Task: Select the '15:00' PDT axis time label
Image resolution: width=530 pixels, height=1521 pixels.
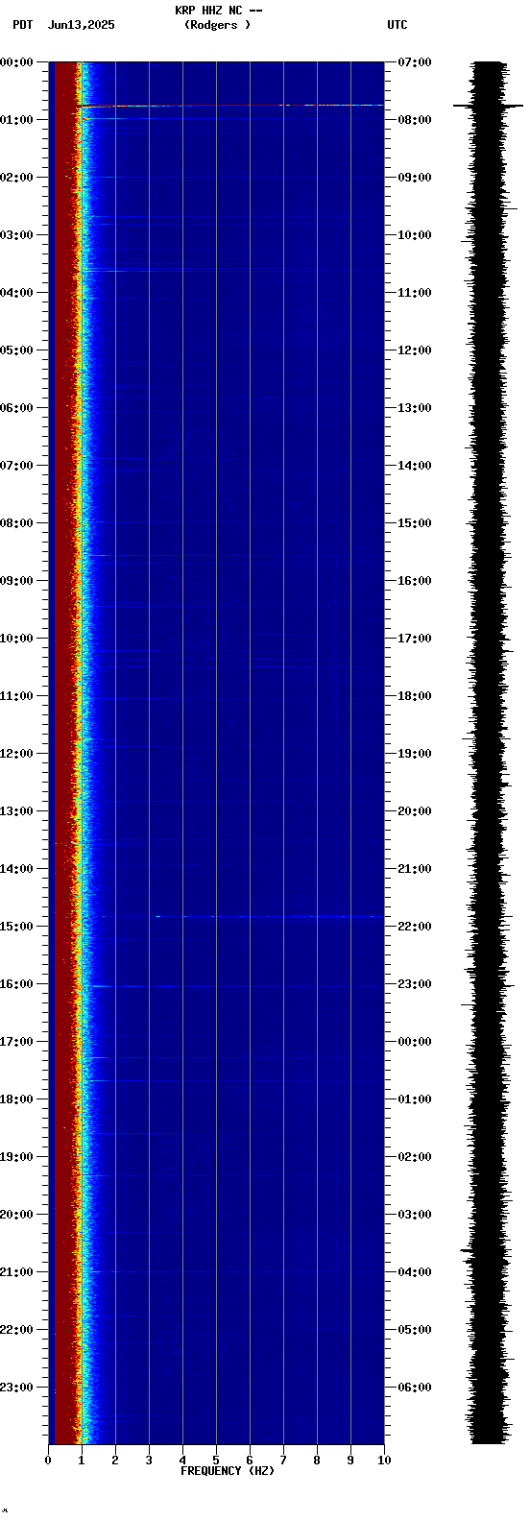Action: click(16, 927)
